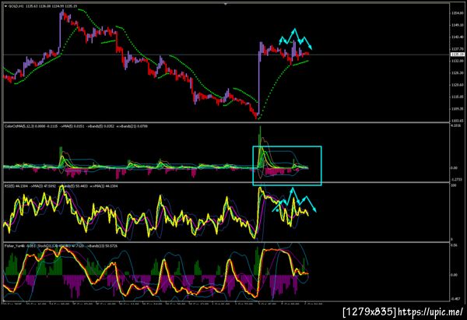This screenshot has height=320, width=467.
Task: Click the 1143.40 price axis label
Action: pyautogui.click(x=457, y=37)
